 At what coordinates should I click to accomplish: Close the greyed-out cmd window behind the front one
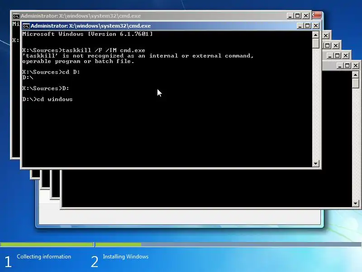(x=306, y=16)
